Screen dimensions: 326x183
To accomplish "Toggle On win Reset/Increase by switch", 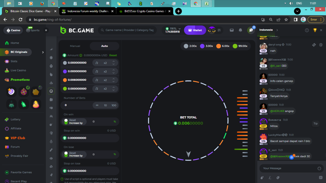I will (x=66, y=122).
